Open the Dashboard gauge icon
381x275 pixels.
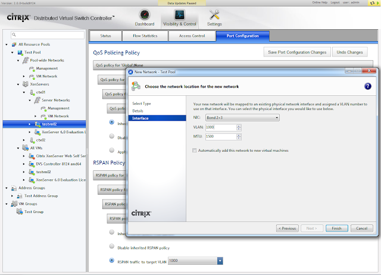point(145,15)
